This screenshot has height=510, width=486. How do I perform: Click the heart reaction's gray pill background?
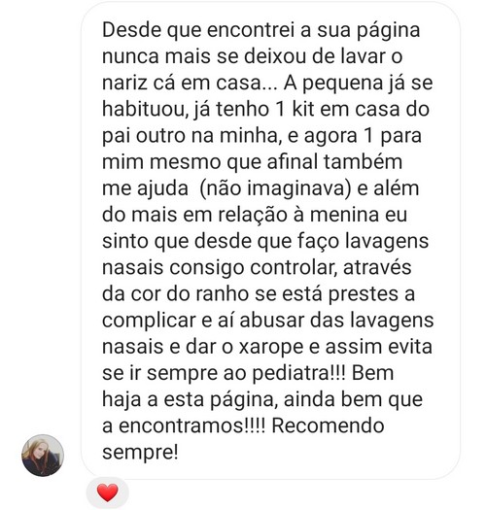click(108, 493)
